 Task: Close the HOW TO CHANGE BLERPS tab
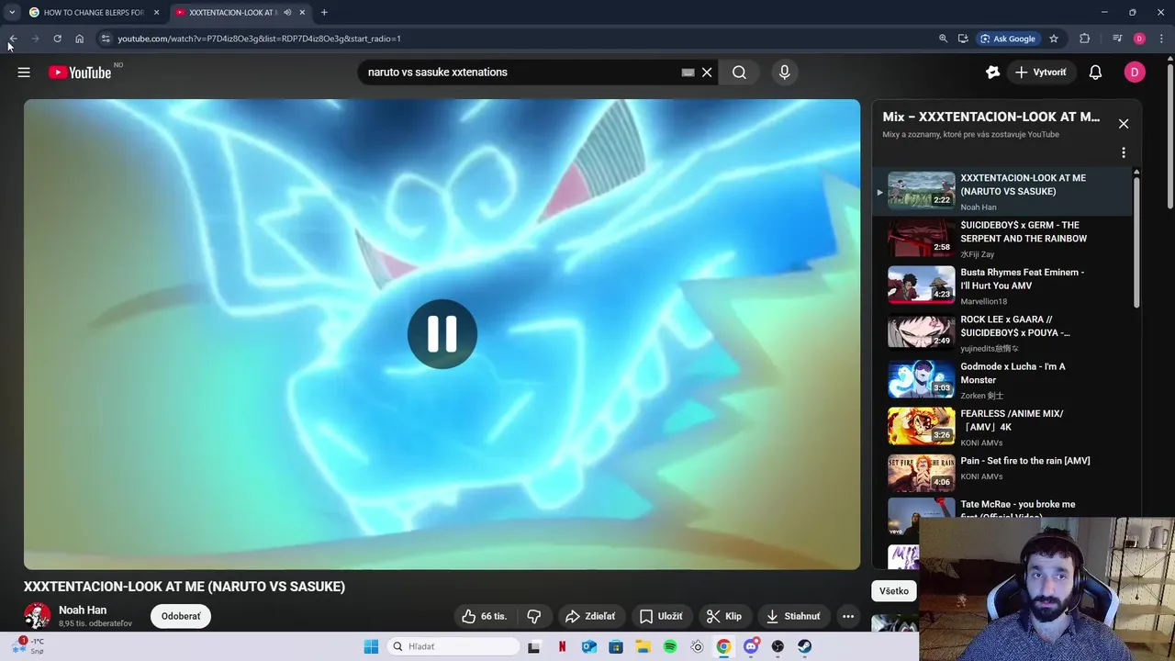(156, 13)
